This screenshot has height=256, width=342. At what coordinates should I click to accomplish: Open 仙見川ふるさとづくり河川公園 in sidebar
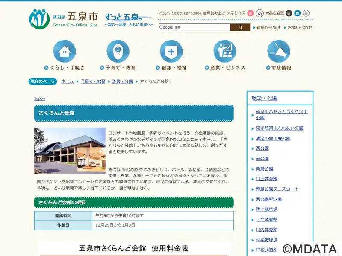[x=282, y=115]
